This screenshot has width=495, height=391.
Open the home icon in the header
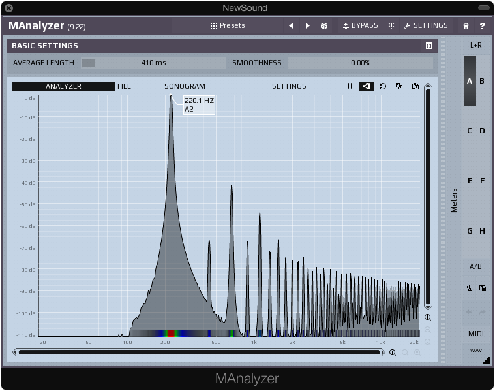point(466,26)
